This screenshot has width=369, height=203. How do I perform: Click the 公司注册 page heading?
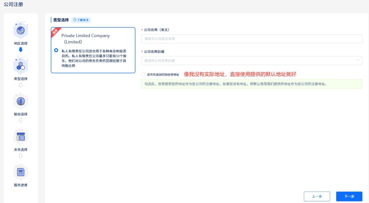[13, 4]
